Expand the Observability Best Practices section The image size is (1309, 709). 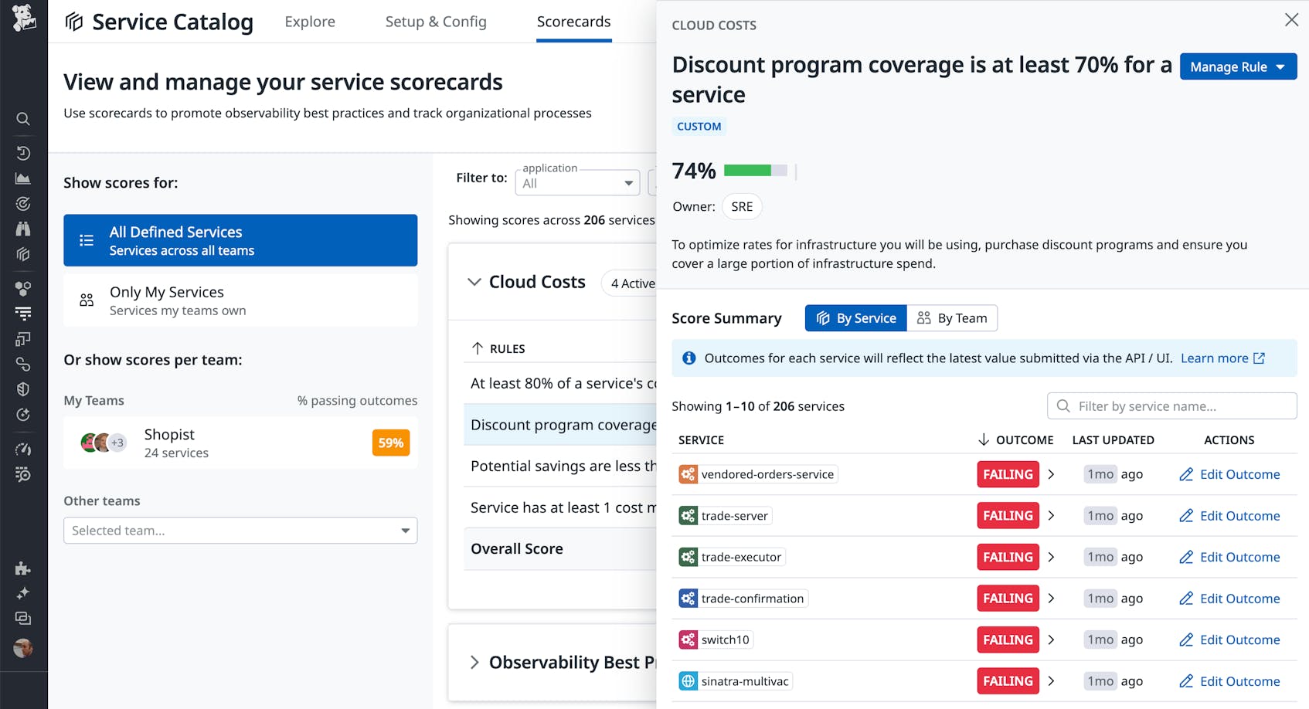(x=474, y=662)
